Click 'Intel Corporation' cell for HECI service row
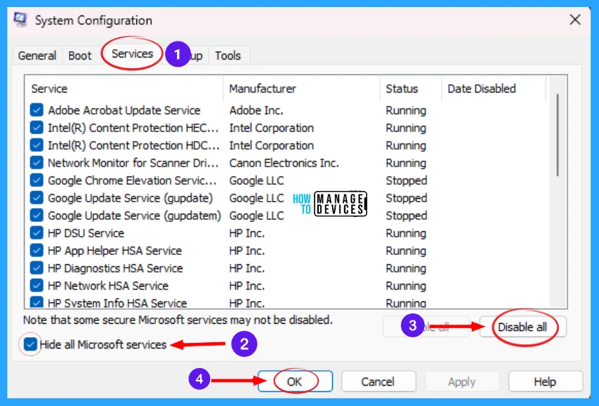 (272, 128)
